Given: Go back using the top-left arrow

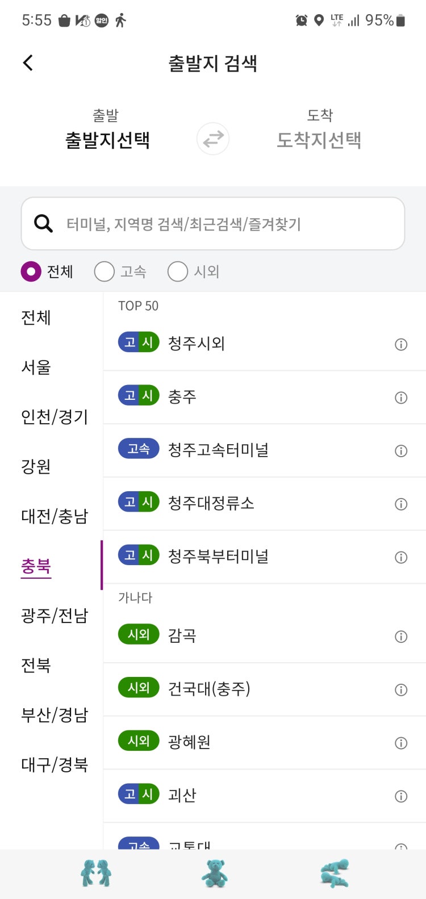Looking at the screenshot, I should click(28, 62).
